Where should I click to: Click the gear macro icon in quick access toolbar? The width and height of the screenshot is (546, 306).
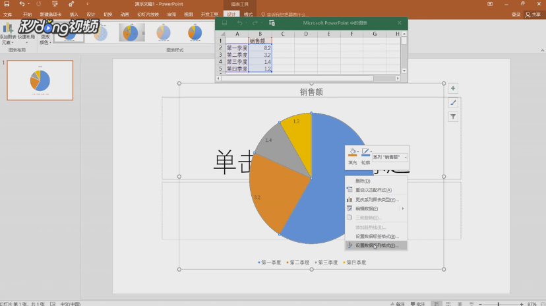coord(71,4)
